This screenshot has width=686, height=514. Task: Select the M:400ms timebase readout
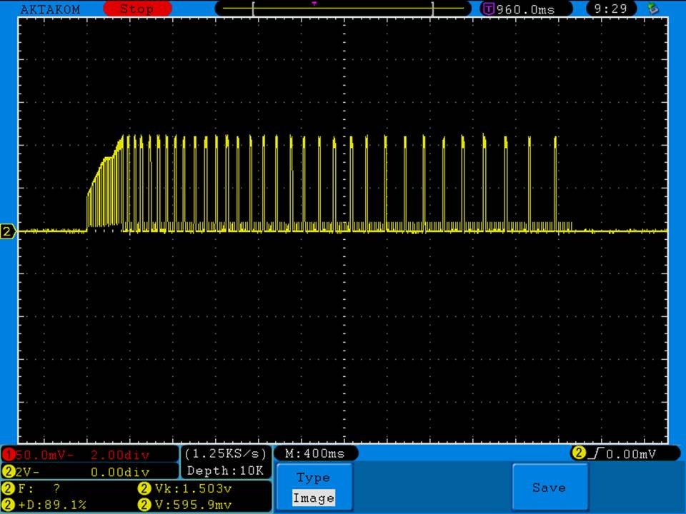pos(314,453)
